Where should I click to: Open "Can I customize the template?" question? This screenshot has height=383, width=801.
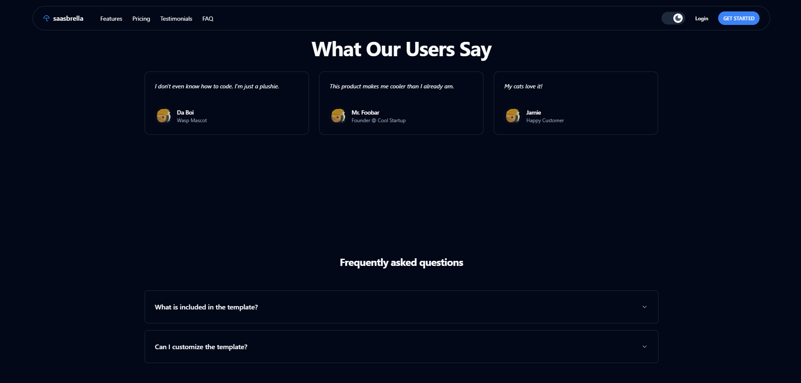201,347
